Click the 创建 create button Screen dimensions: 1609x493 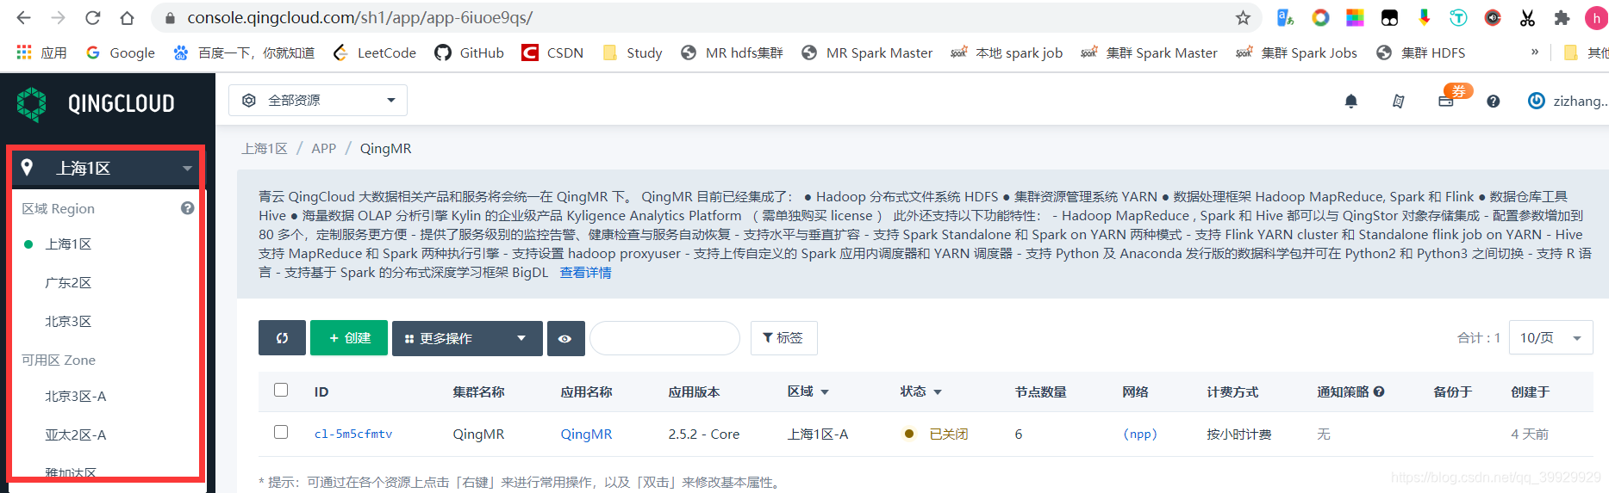pyautogui.click(x=349, y=338)
